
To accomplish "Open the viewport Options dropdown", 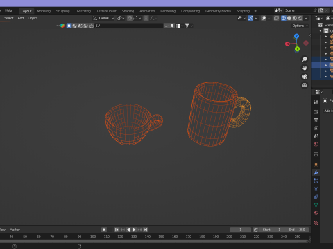I will (x=300, y=26).
